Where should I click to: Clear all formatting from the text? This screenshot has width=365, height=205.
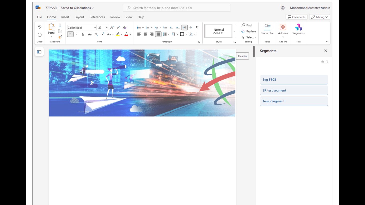click(125, 27)
